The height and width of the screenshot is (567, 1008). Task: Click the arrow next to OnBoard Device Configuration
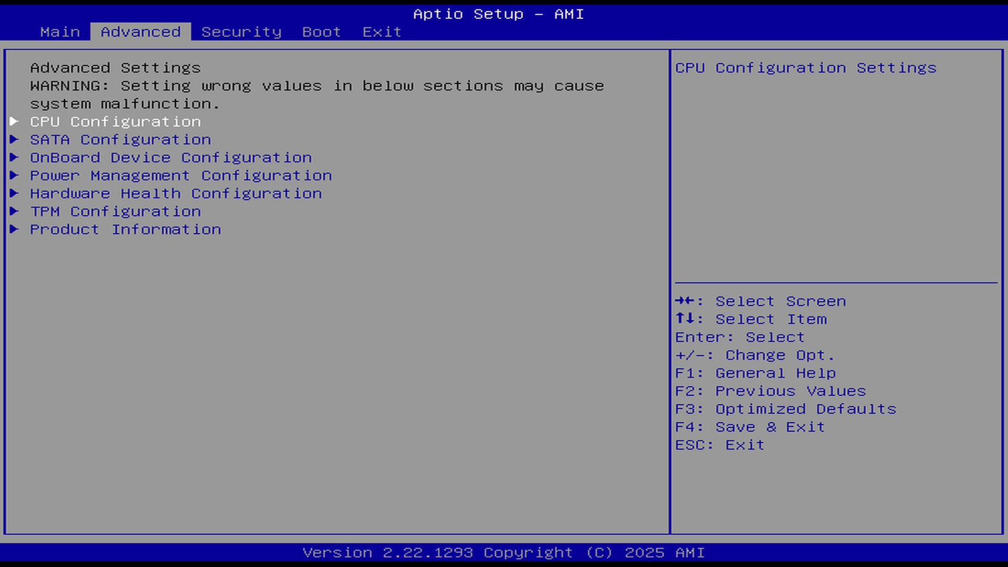pos(14,157)
